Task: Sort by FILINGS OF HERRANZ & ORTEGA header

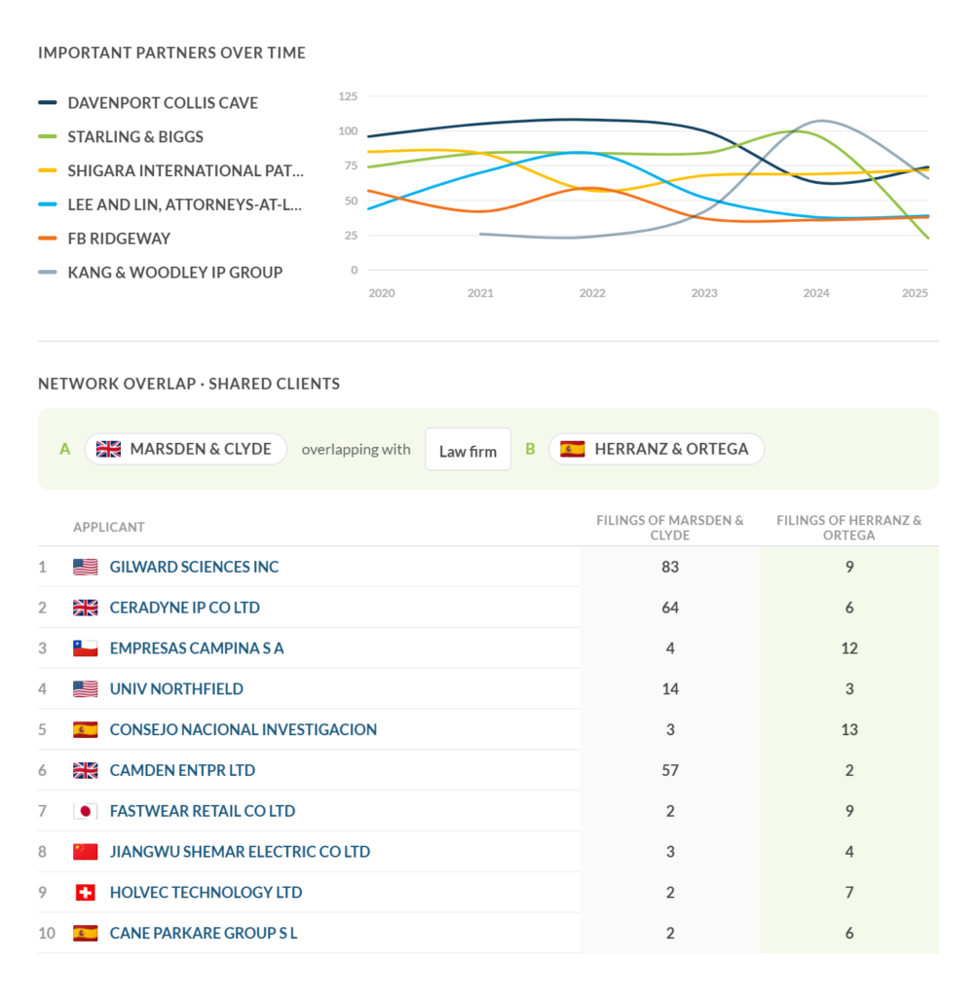Action: pos(848,528)
